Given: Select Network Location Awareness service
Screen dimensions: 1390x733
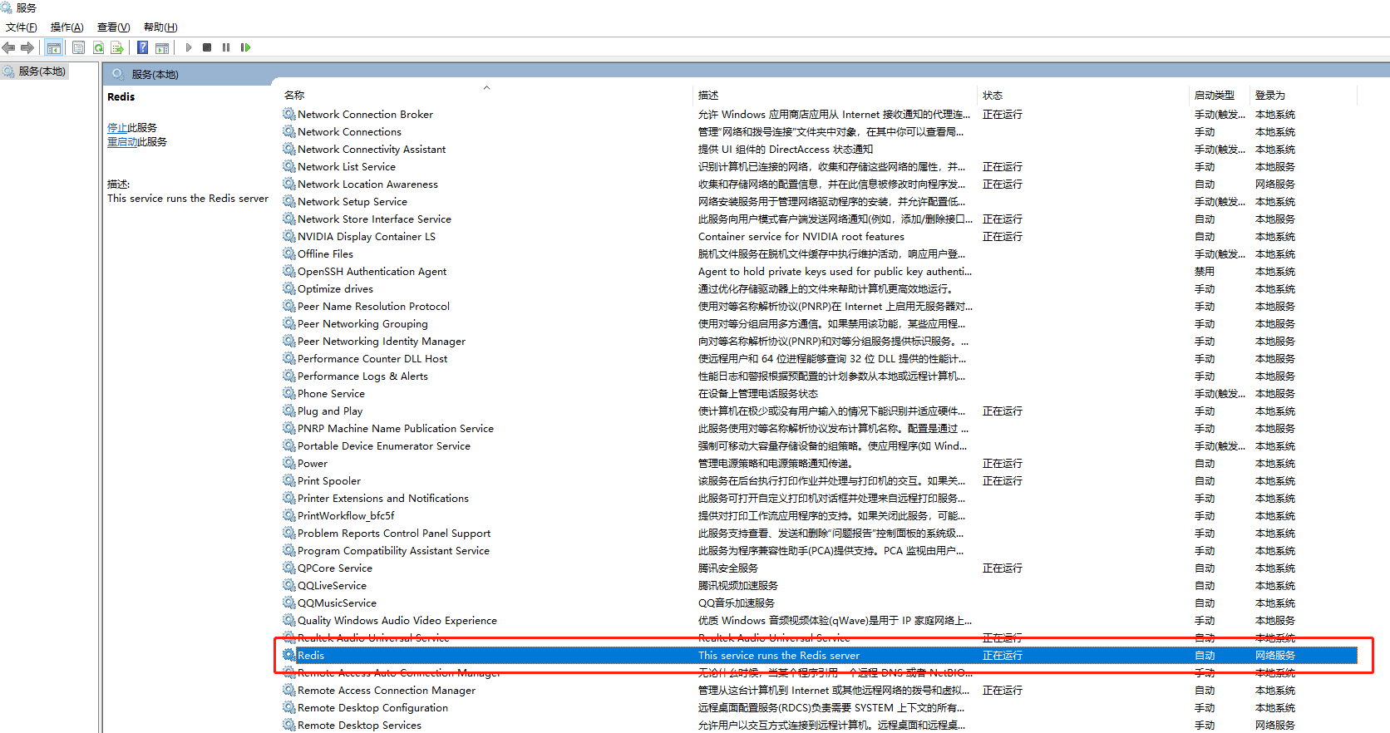Looking at the screenshot, I should click(x=367, y=184).
